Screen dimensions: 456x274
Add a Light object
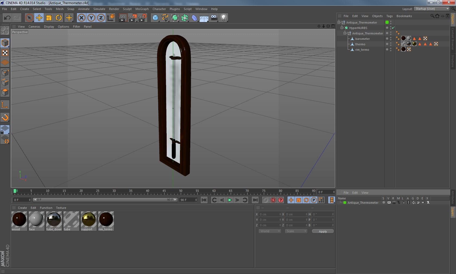coord(224,18)
